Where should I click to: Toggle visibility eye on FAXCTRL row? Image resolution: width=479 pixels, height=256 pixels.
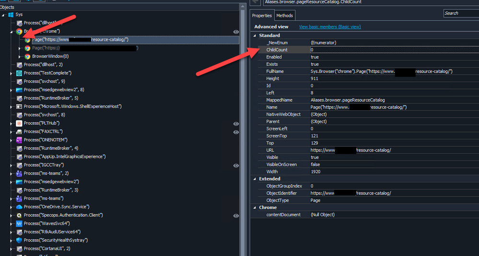236,132
